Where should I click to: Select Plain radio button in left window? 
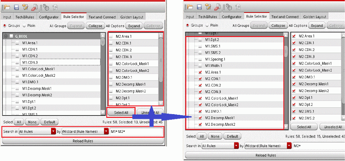pos(24,26)
